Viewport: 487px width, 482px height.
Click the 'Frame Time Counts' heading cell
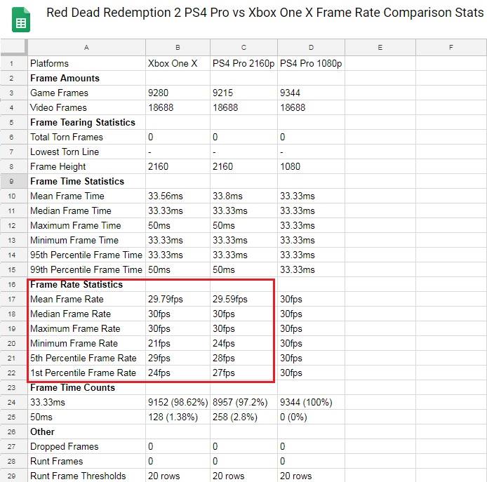[86, 387]
